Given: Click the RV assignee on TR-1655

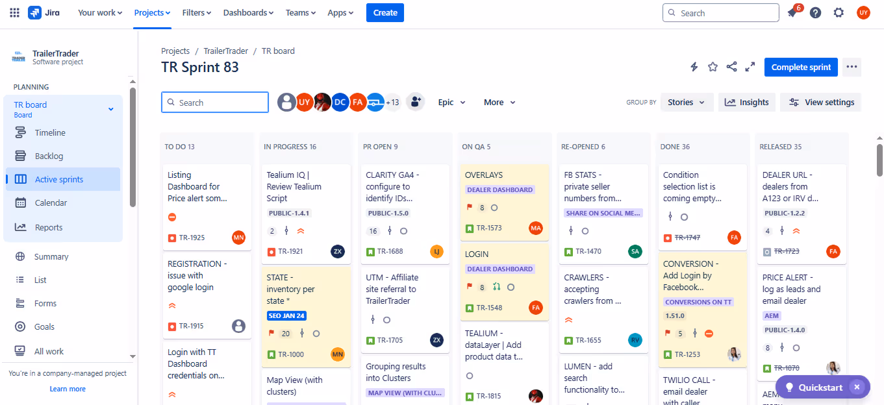Looking at the screenshot, I should coord(635,340).
